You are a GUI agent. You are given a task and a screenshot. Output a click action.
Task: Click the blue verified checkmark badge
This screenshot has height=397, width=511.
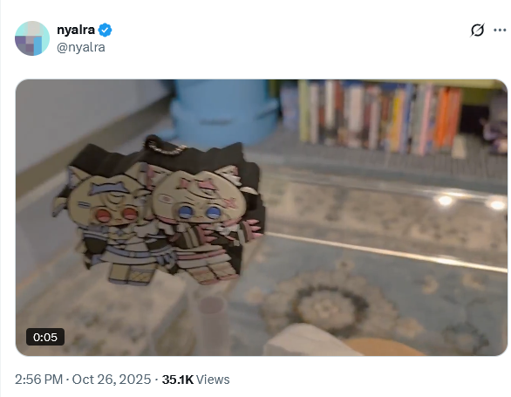click(x=105, y=30)
